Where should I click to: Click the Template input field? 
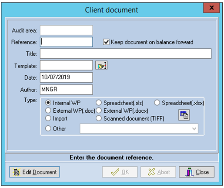(67, 65)
